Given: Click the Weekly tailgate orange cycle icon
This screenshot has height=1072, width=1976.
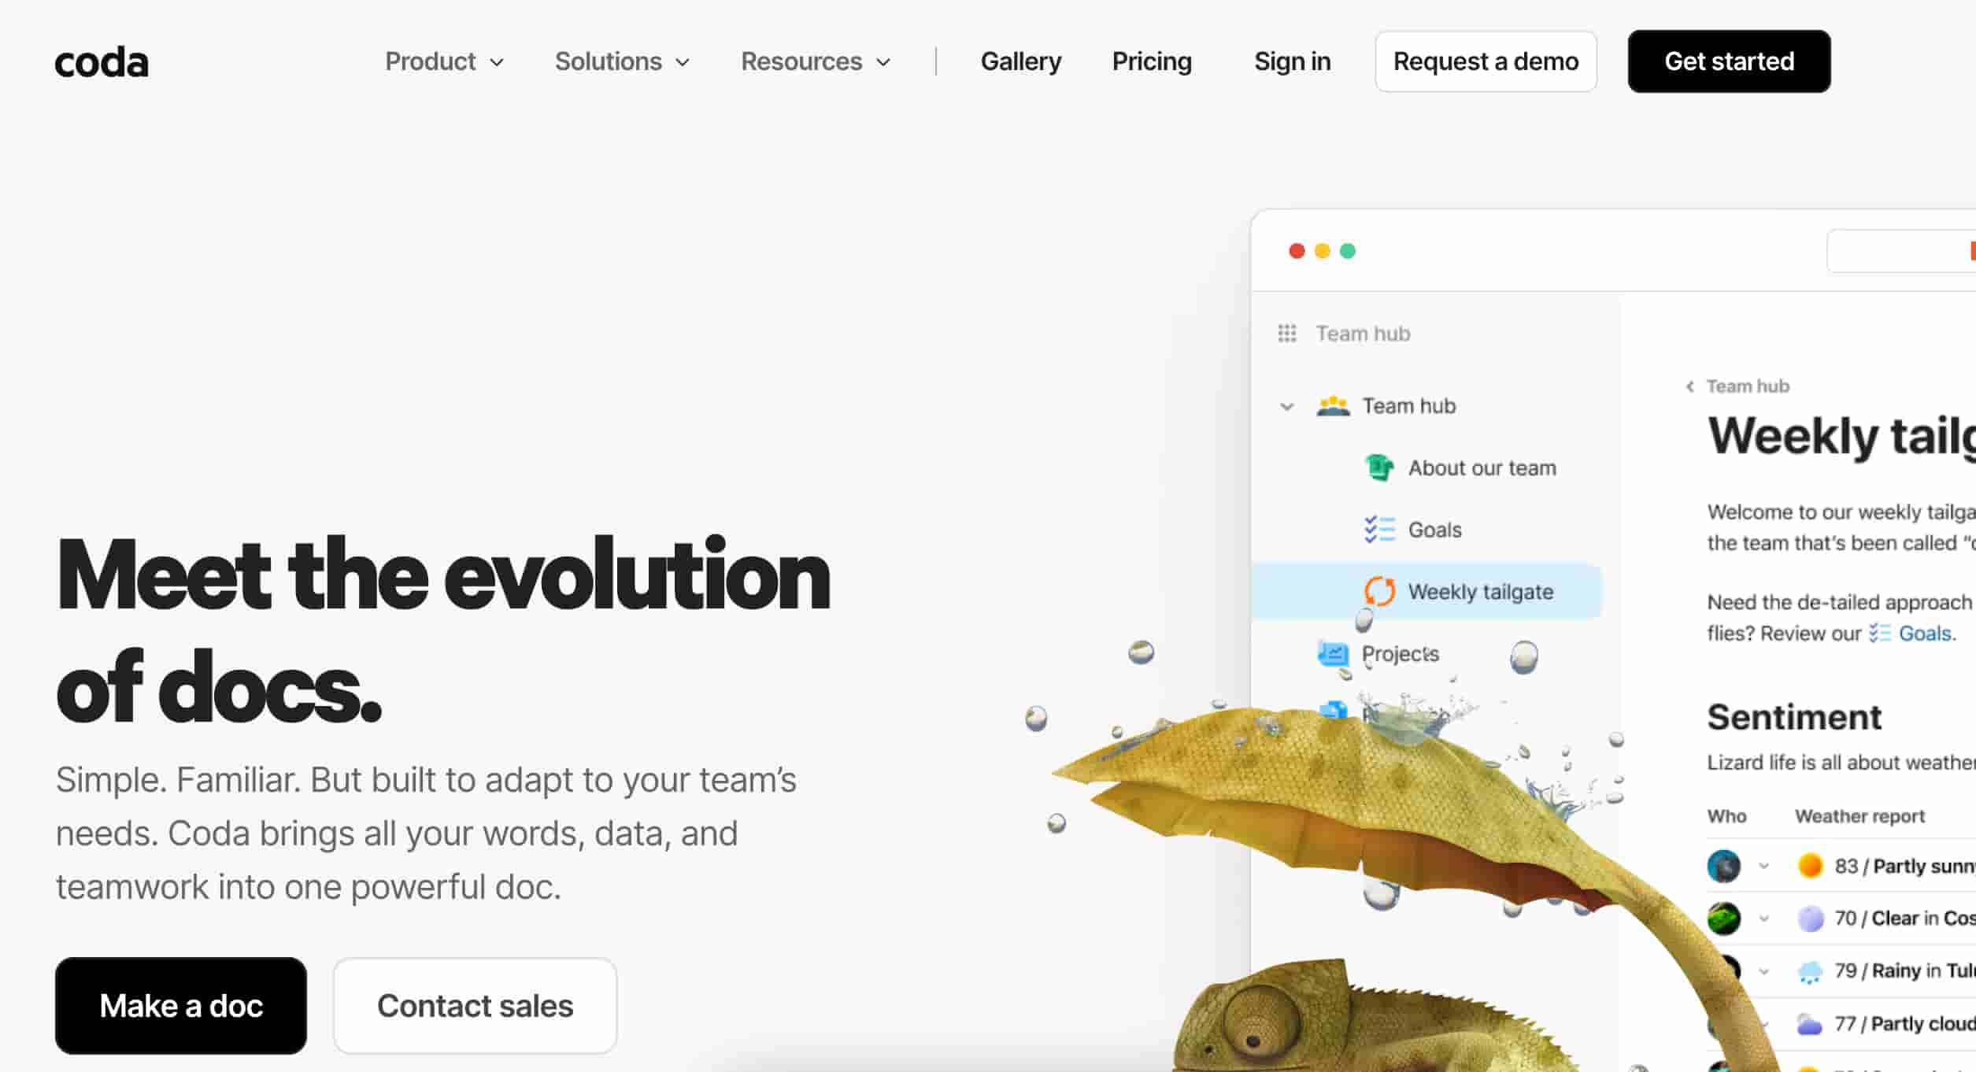Looking at the screenshot, I should tap(1379, 591).
